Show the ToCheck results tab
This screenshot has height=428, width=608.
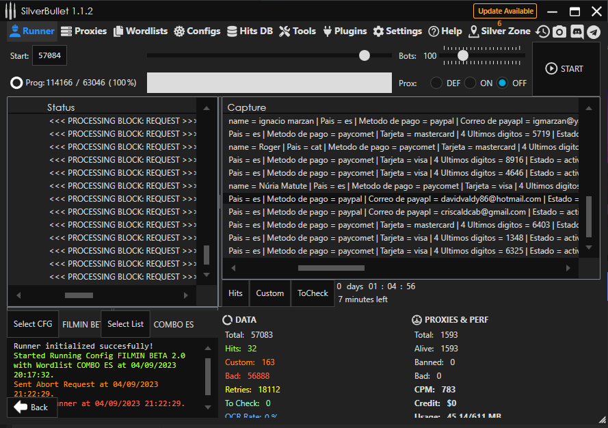click(313, 293)
